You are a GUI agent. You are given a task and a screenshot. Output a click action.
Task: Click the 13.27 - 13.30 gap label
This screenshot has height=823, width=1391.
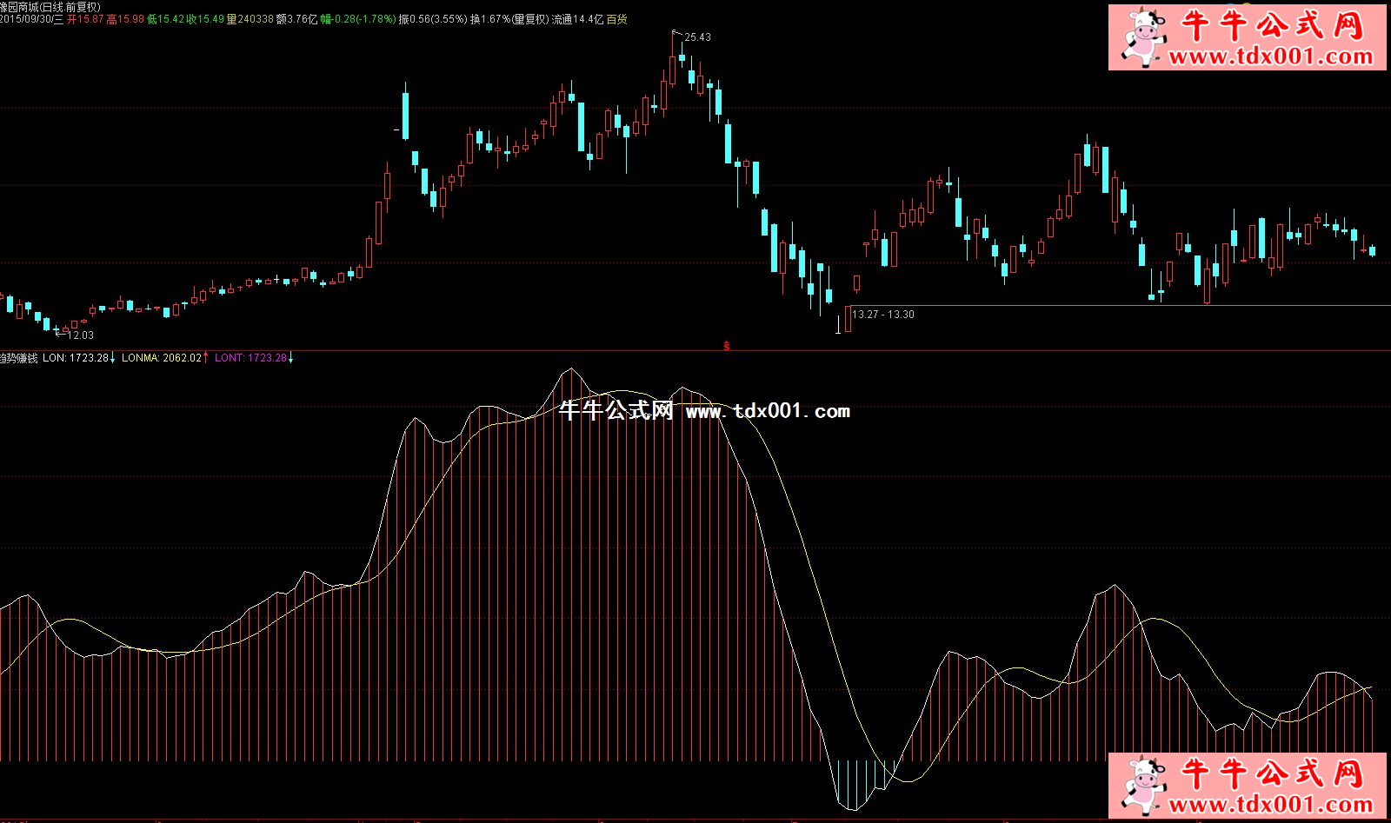[x=883, y=315]
